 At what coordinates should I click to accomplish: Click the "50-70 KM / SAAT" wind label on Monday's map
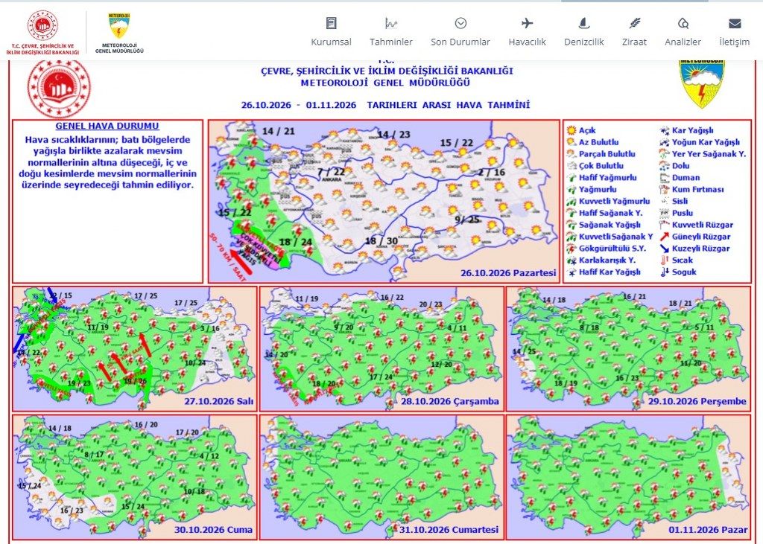(228, 256)
